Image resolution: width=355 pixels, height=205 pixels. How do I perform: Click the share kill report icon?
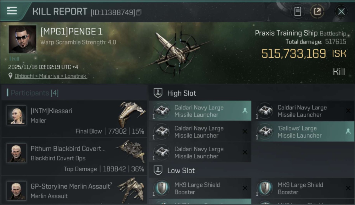(x=317, y=11)
